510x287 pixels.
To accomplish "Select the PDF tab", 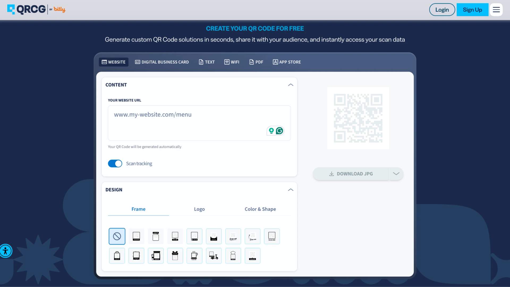I will [256, 62].
